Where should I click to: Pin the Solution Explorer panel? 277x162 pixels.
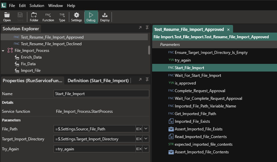tap(147, 28)
